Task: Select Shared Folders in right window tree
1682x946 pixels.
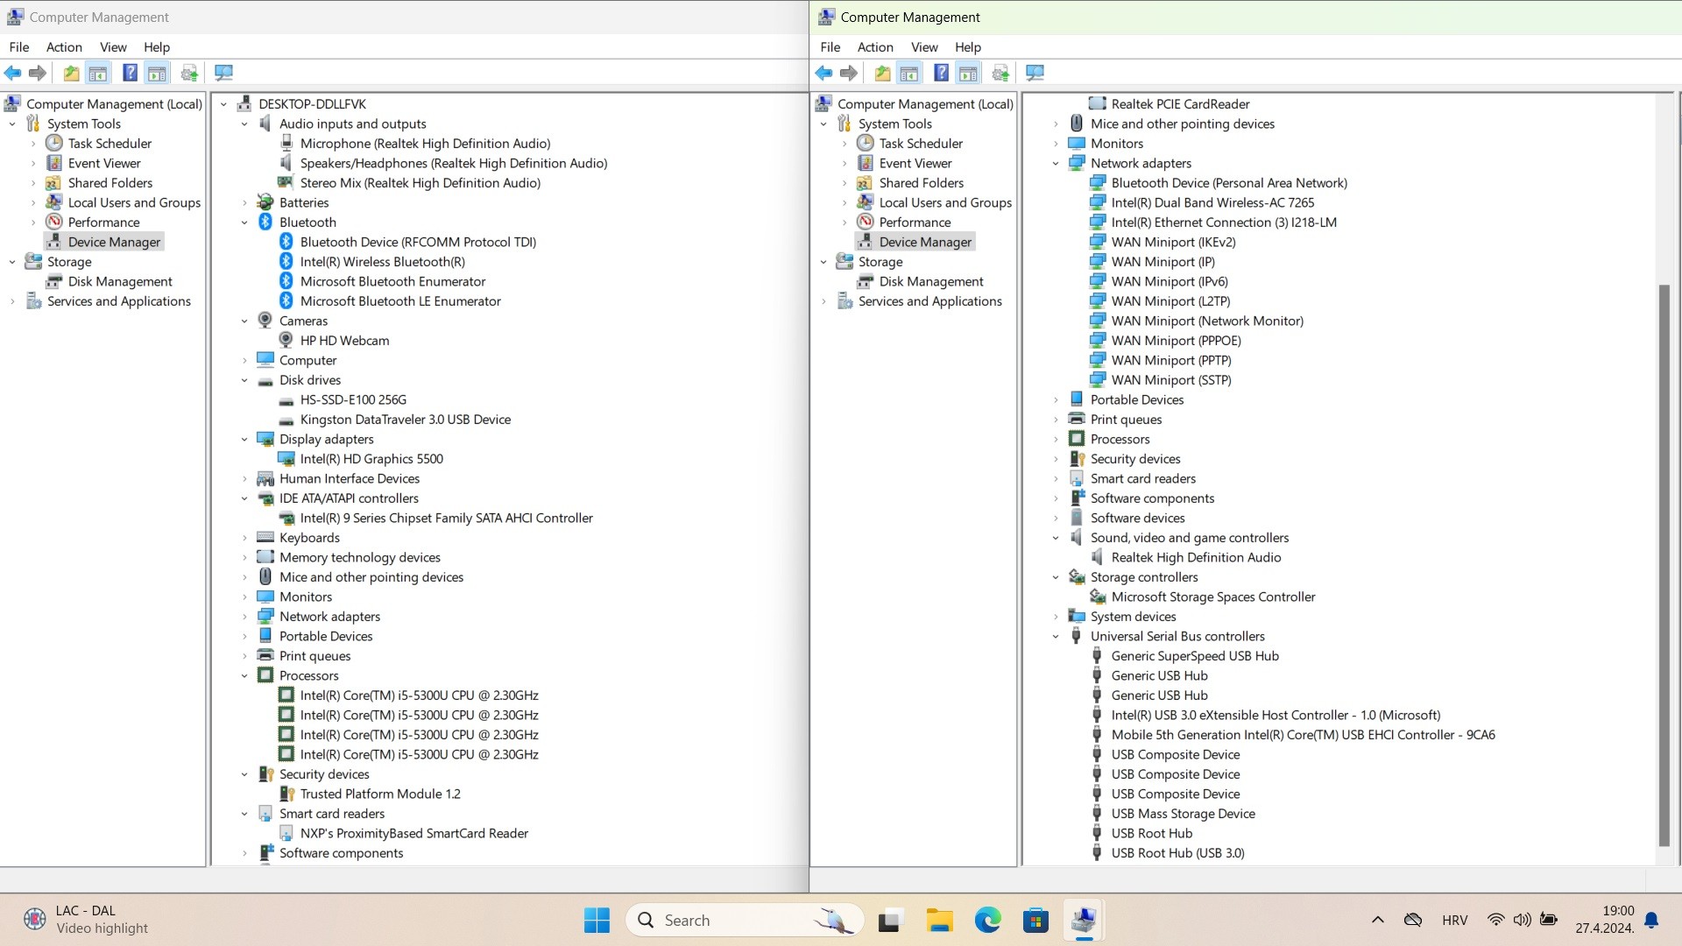Action: coord(921,183)
